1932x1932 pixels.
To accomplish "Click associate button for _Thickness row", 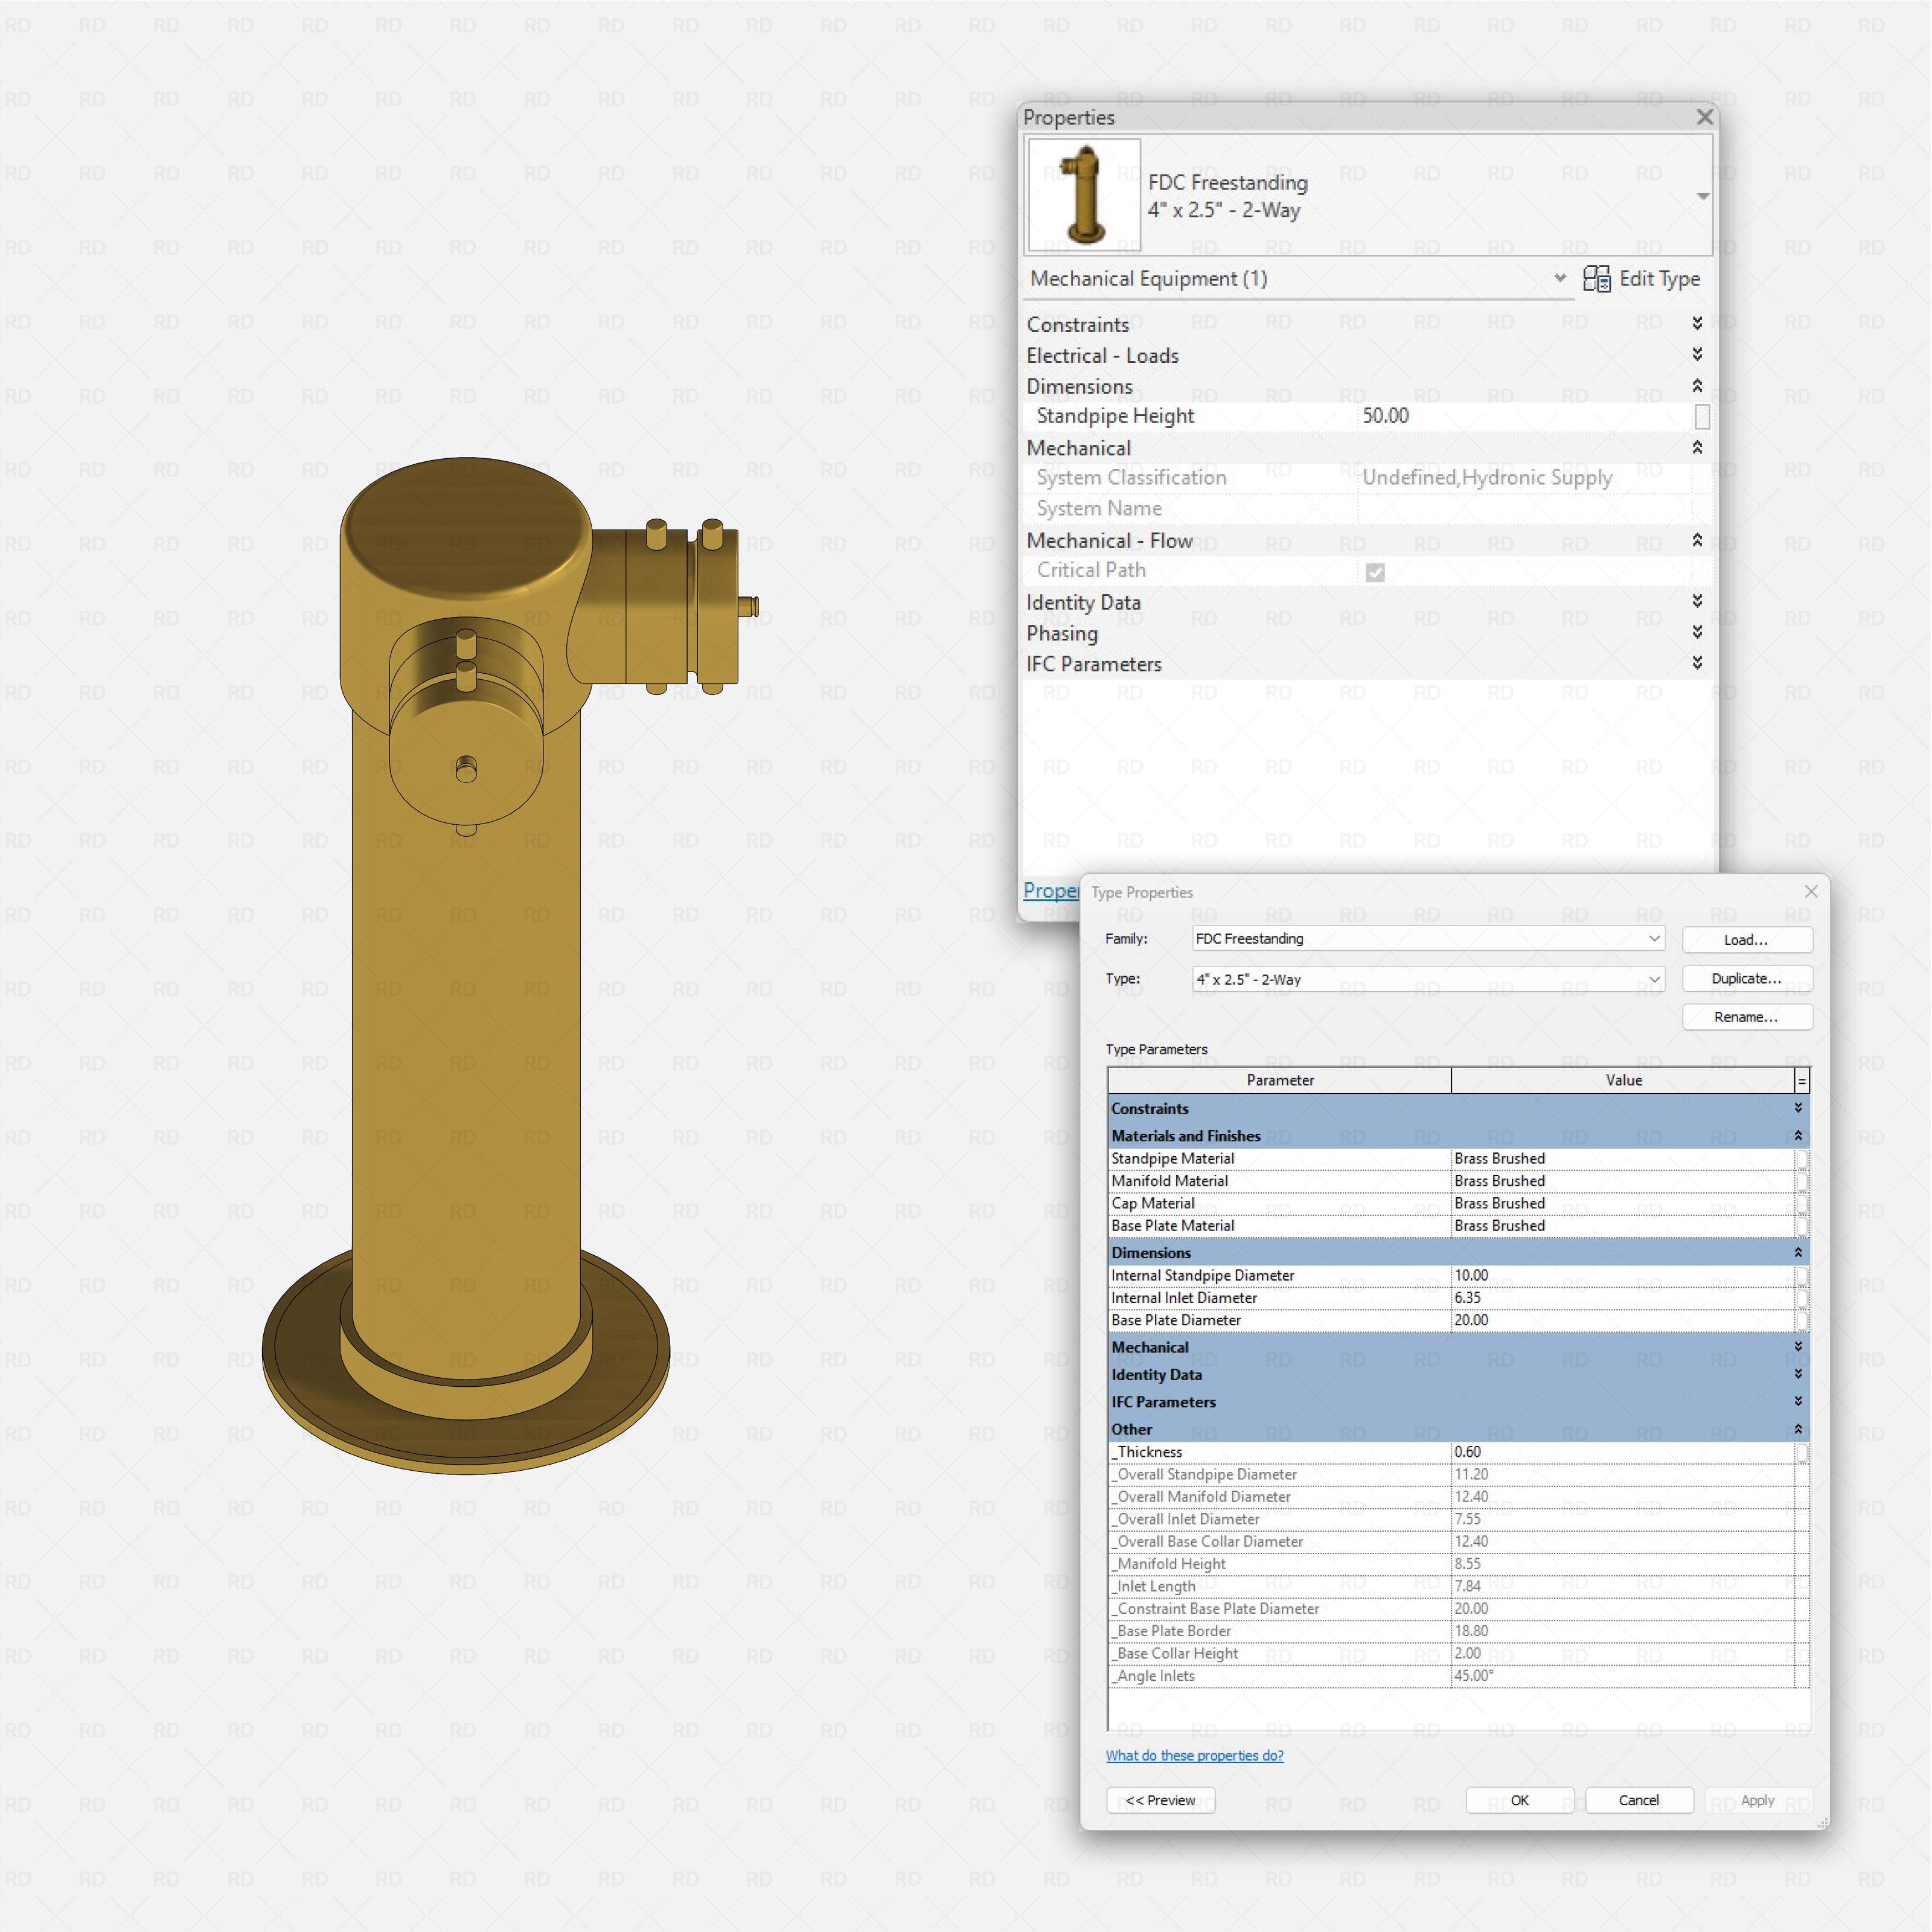I will coord(1802,1452).
